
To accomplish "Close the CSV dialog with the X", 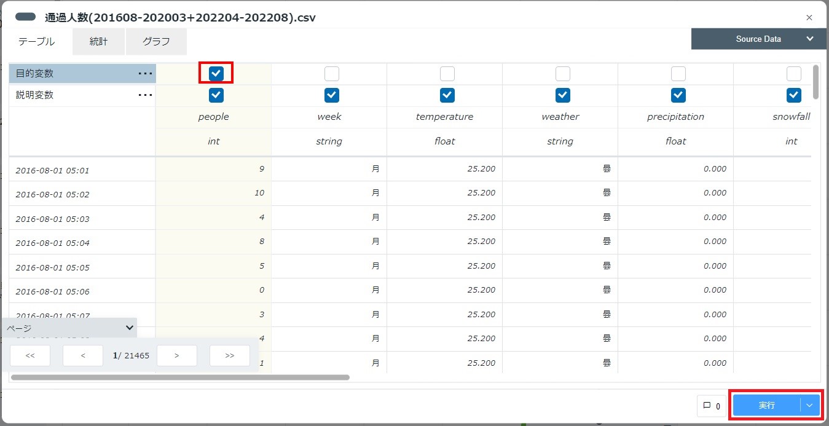I will pyautogui.click(x=809, y=18).
